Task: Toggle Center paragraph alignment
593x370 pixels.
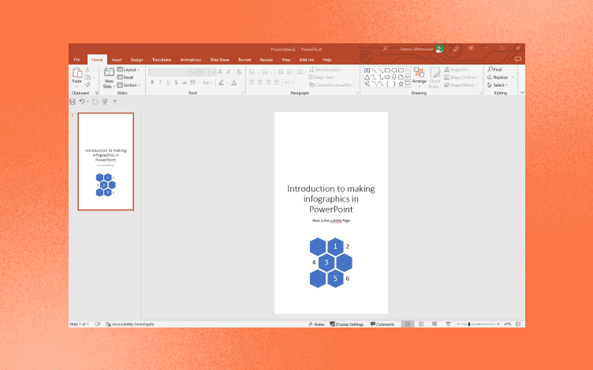Action: [x=260, y=83]
